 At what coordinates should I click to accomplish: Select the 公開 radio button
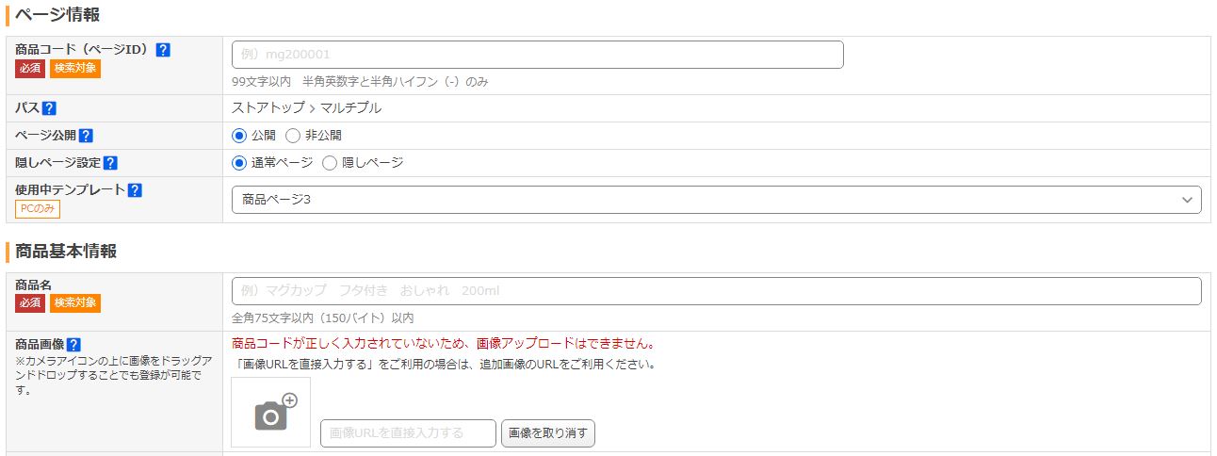tap(239, 136)
